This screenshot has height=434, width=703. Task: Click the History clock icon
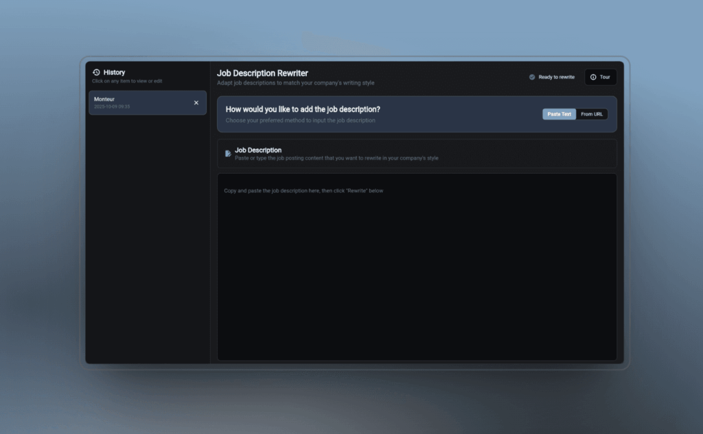[96, 72]
